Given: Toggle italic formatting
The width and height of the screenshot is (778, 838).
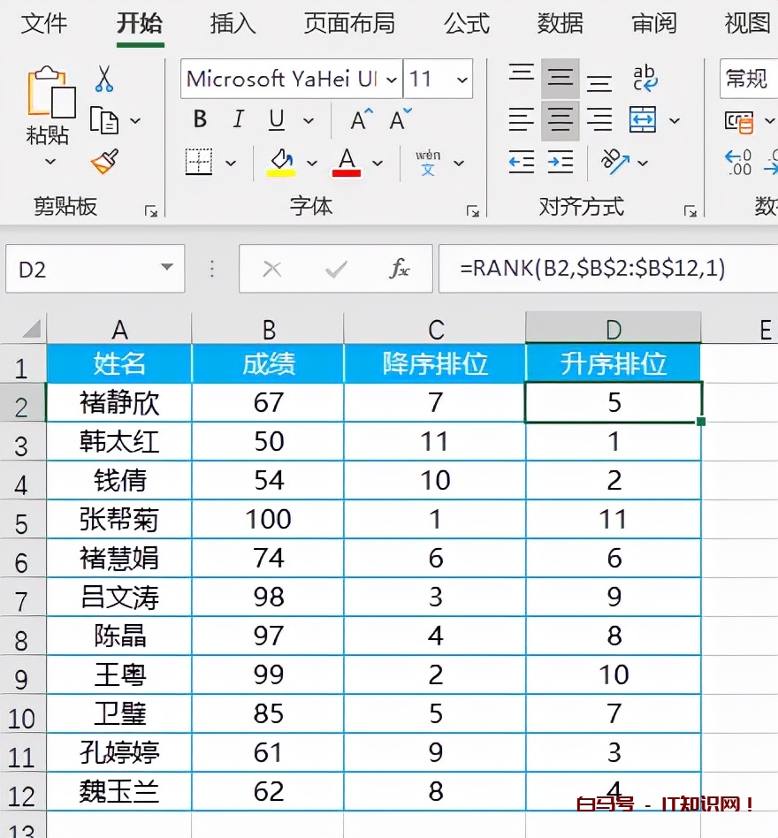Looking at the screenshot, I should pos(240,119).
